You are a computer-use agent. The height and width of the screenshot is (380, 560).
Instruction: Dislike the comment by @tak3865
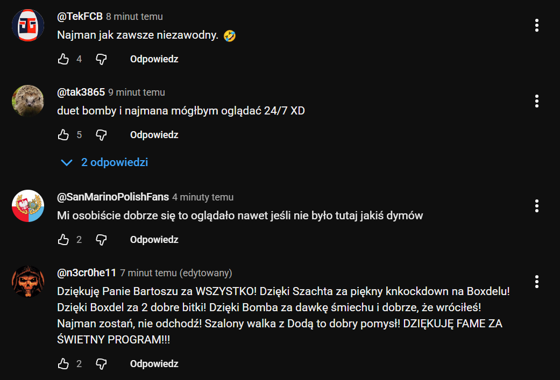point(102,134)
